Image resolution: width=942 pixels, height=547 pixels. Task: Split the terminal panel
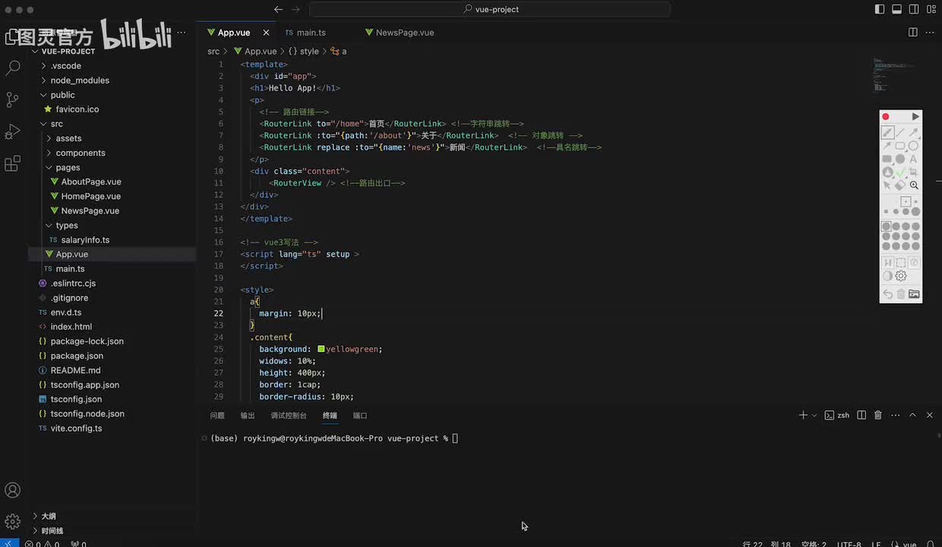(861, 416)
